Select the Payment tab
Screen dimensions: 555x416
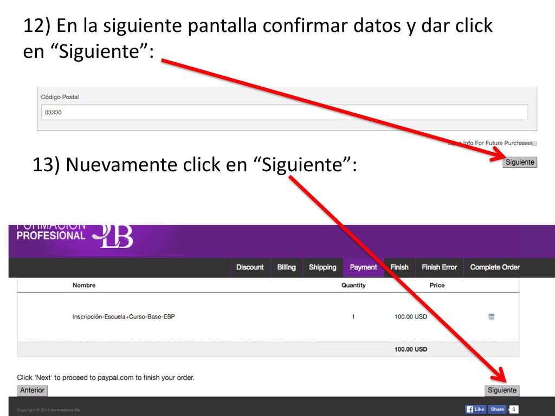[364, 268]
